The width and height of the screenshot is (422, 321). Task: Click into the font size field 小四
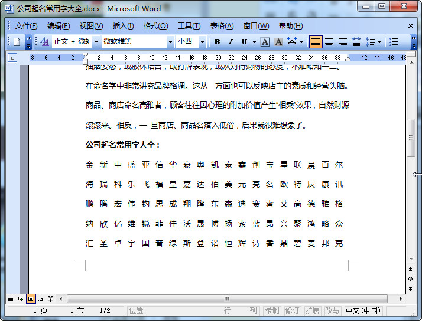click(187, 42)
